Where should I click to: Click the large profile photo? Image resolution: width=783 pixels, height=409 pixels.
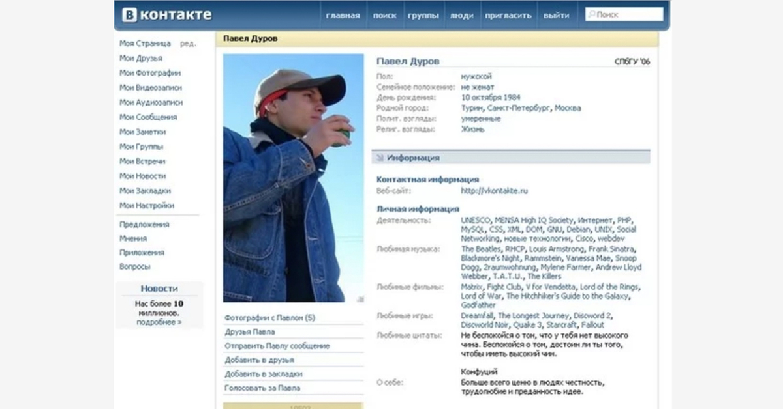(x=293, y=177)
